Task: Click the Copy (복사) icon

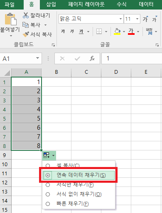Action: 25,25
